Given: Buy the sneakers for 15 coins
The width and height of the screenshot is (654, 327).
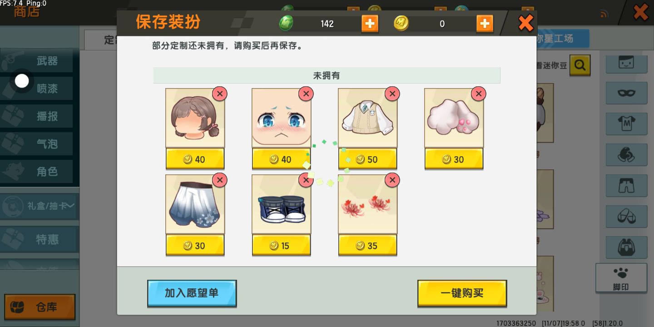Looking at the screenshot, I should (x=281, y=245).
